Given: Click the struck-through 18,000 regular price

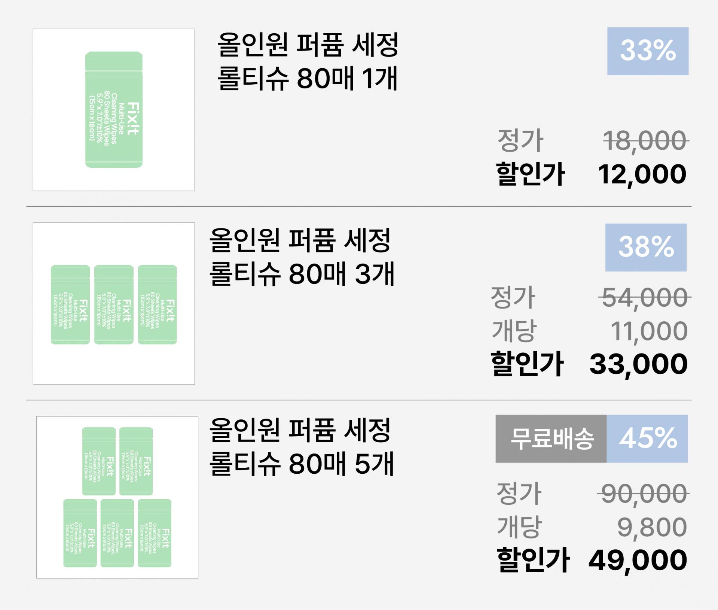Looking at the screenshot, I should click(646, 141).
